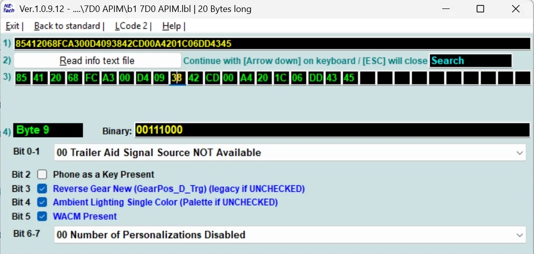Close the APIM label window
534x254 pixels.
coord(516,9)
